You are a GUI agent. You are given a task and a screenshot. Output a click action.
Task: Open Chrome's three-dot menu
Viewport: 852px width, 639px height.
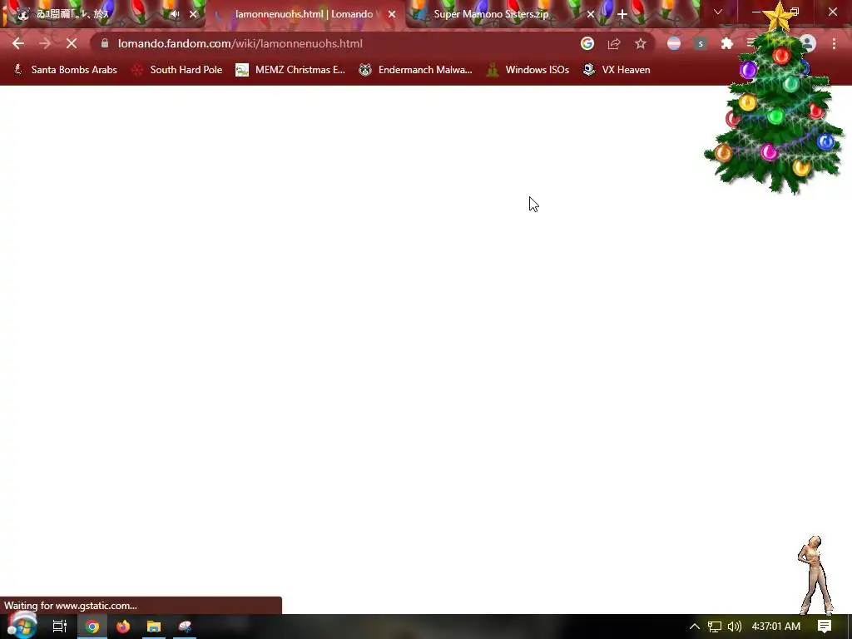(834, 43)
